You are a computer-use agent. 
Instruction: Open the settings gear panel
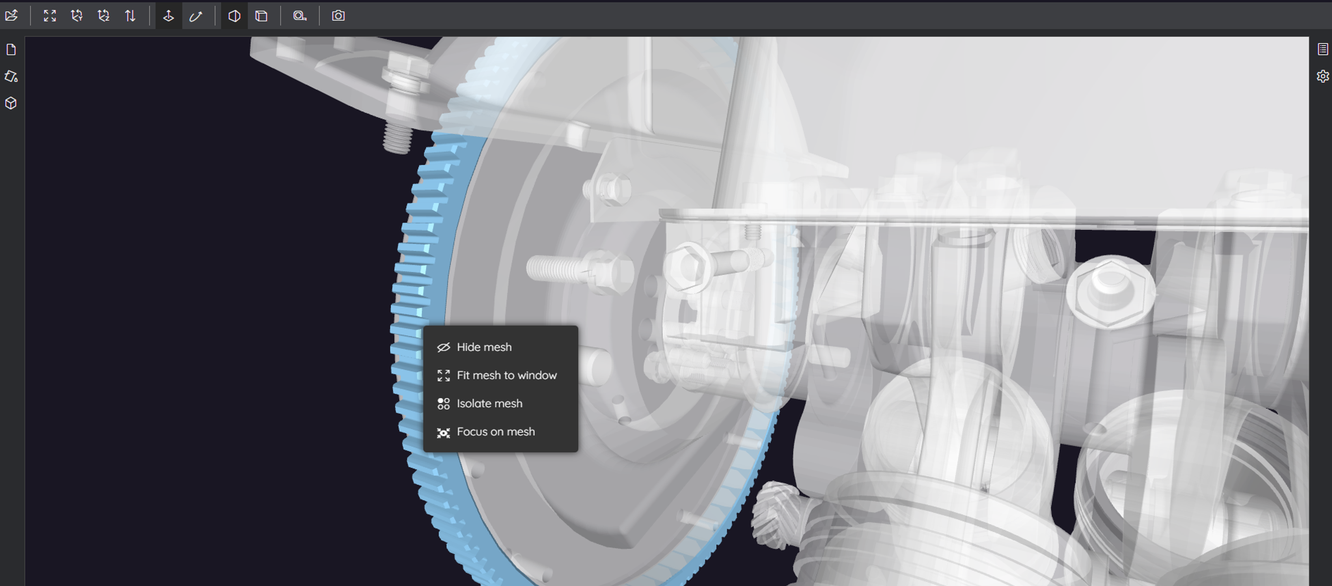[1322, 77]
